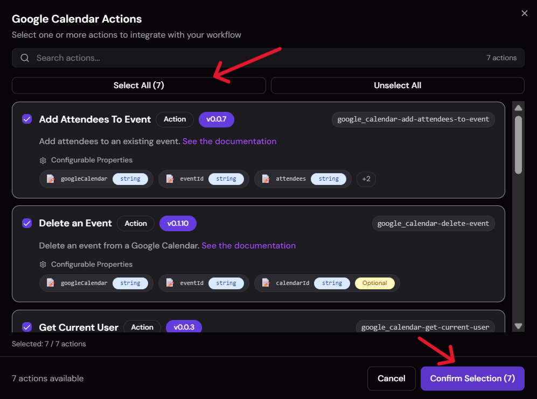The width and height of the screenshot is (537, 399).
Task: Click string type badge of calendarId
Action: (332, 283)
